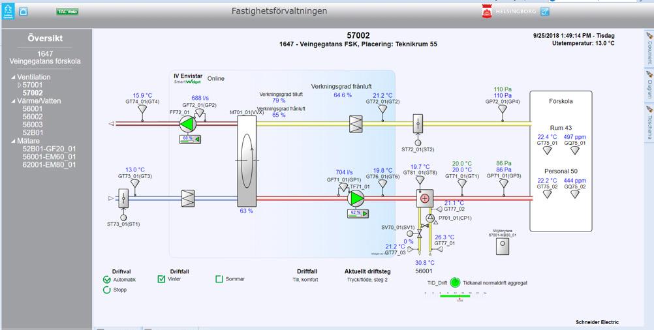Click the Översikt heading

45,38
